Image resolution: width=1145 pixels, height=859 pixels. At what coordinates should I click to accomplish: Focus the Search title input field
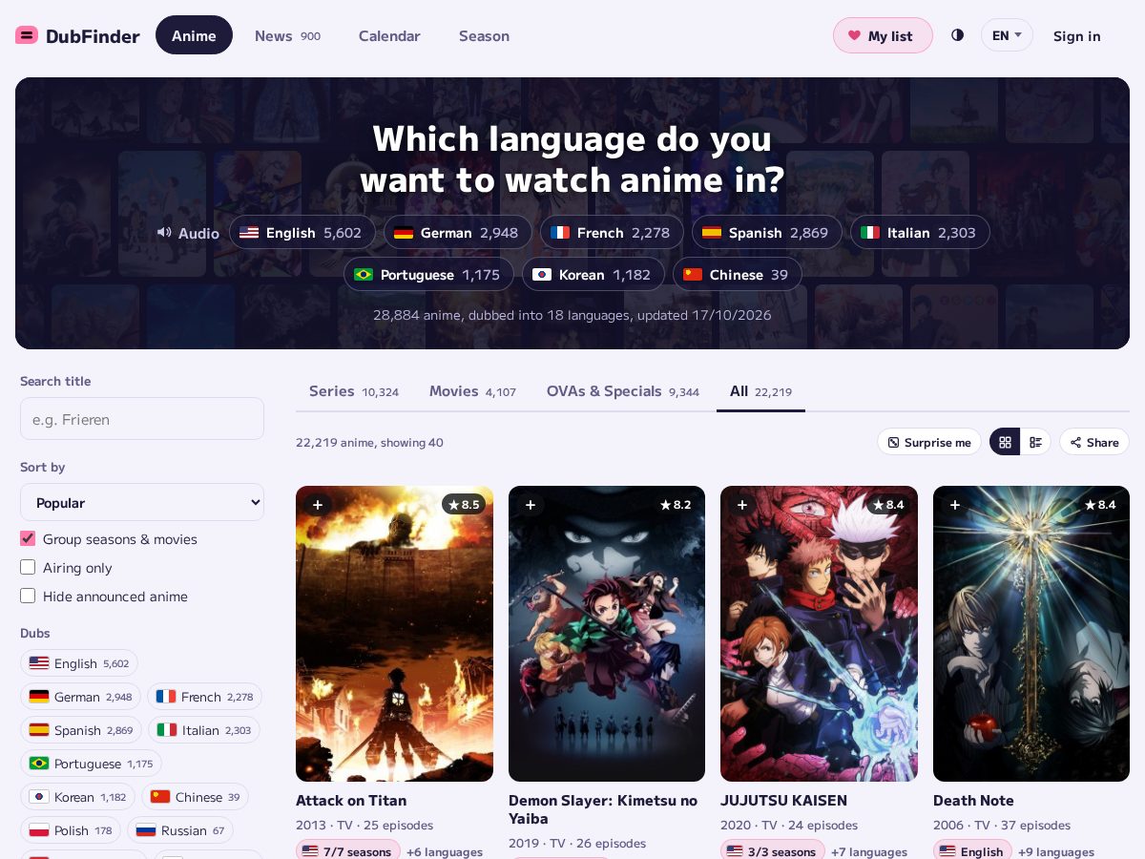[x=142, y=418]
